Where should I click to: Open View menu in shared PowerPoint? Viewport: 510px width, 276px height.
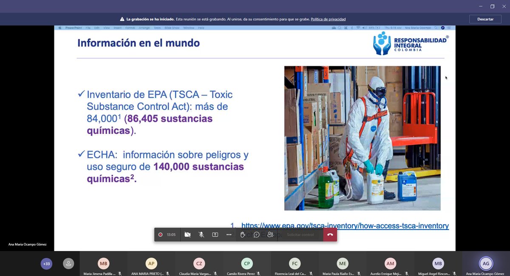pos(106,28)
